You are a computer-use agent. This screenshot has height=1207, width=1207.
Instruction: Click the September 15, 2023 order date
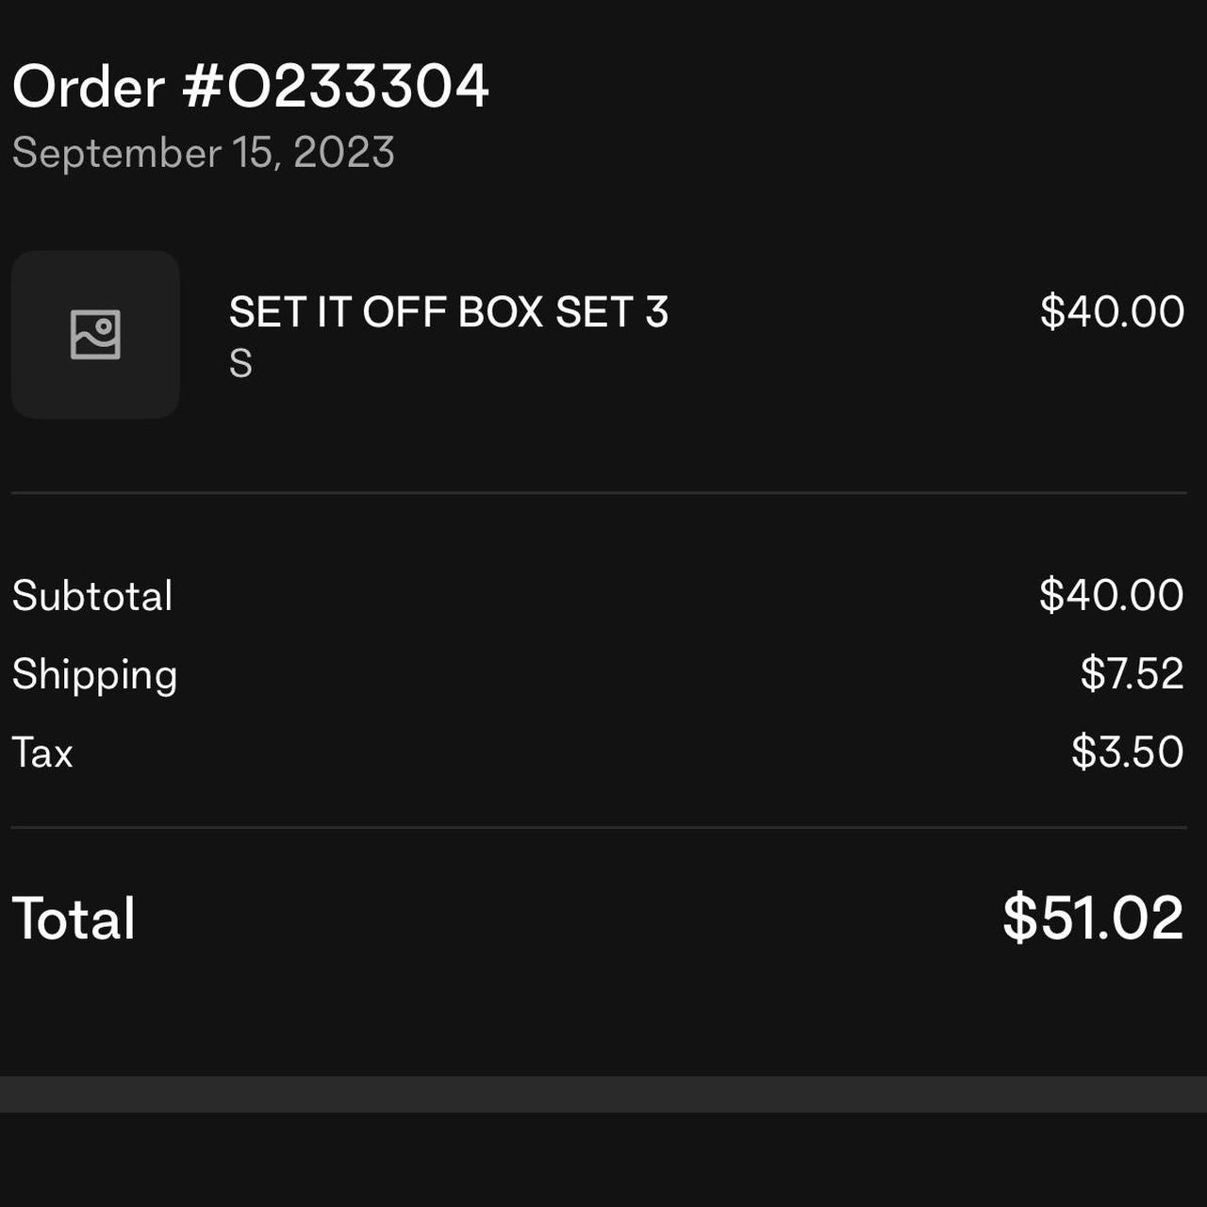coord(203,153)
